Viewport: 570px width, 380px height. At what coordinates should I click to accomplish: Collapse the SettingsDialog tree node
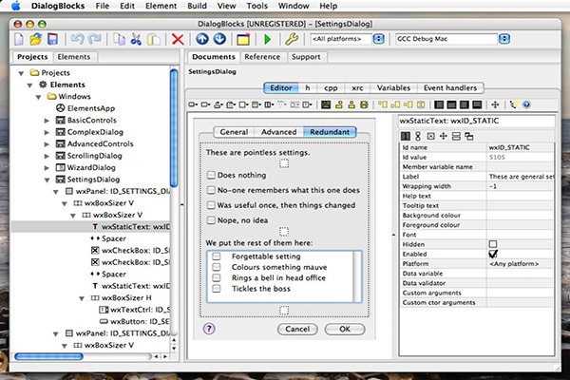tap(47, 180)
